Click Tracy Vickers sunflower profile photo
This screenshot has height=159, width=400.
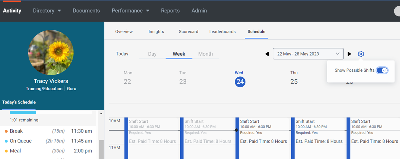(x=51, y=53)
